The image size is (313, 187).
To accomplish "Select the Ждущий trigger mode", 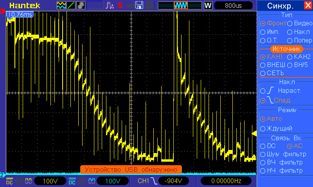I will coord(276,129).
